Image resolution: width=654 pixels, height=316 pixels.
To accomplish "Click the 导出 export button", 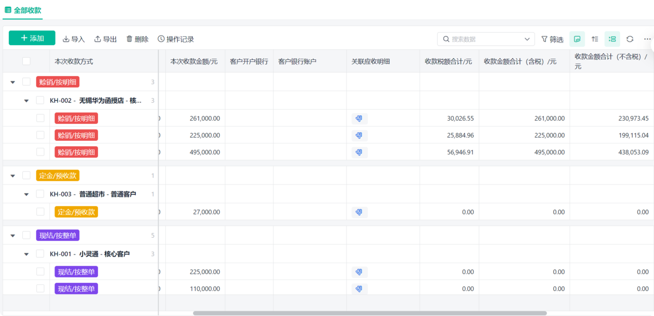I will 105,39.
